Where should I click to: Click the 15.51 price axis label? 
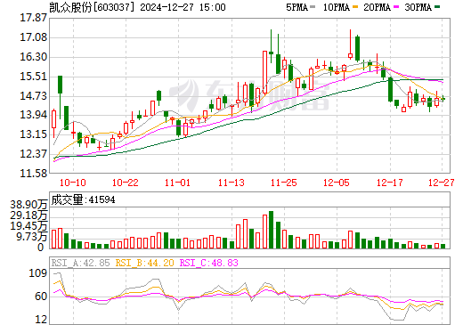tap(33, 77)
